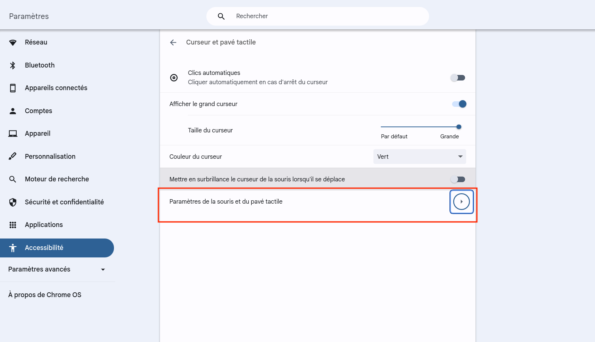Click the Applications grid icon
This screenshot has height=342, width=595.
tap(13, 225)
